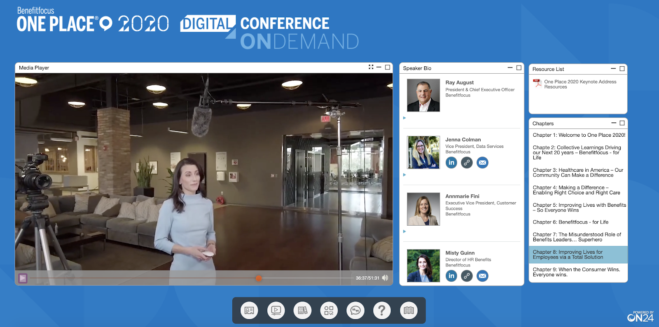
Task: Open the open-book chapters icon in dock
Action: [x=409, y=311]
